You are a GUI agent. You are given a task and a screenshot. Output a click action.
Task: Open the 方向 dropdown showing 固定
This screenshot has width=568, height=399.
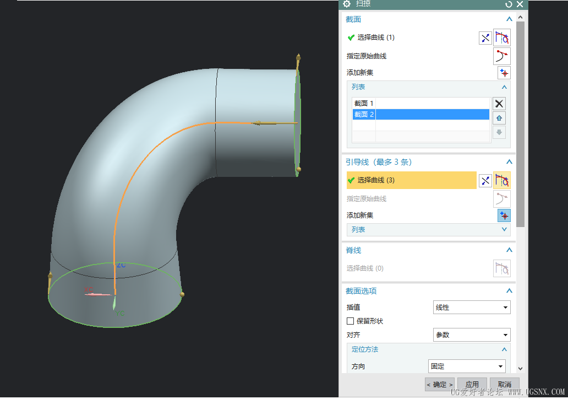(x=467, y=366)
